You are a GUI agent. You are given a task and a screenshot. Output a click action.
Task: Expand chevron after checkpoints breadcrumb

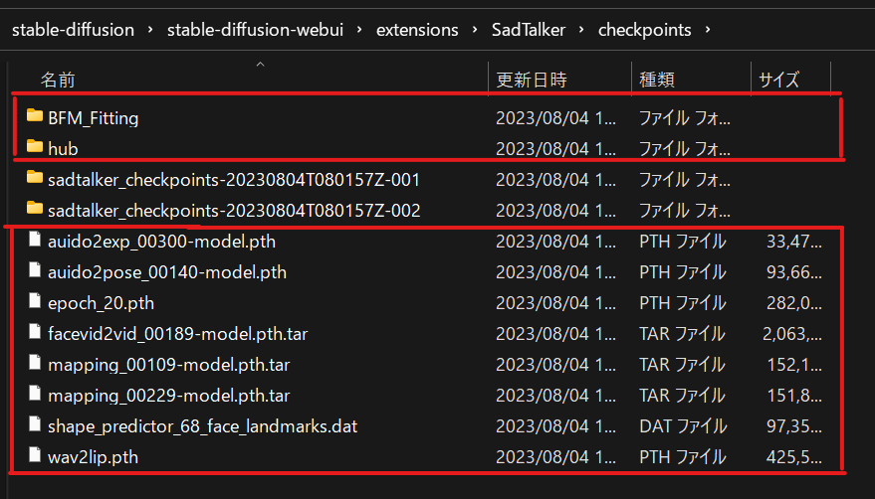click(708, 30)
